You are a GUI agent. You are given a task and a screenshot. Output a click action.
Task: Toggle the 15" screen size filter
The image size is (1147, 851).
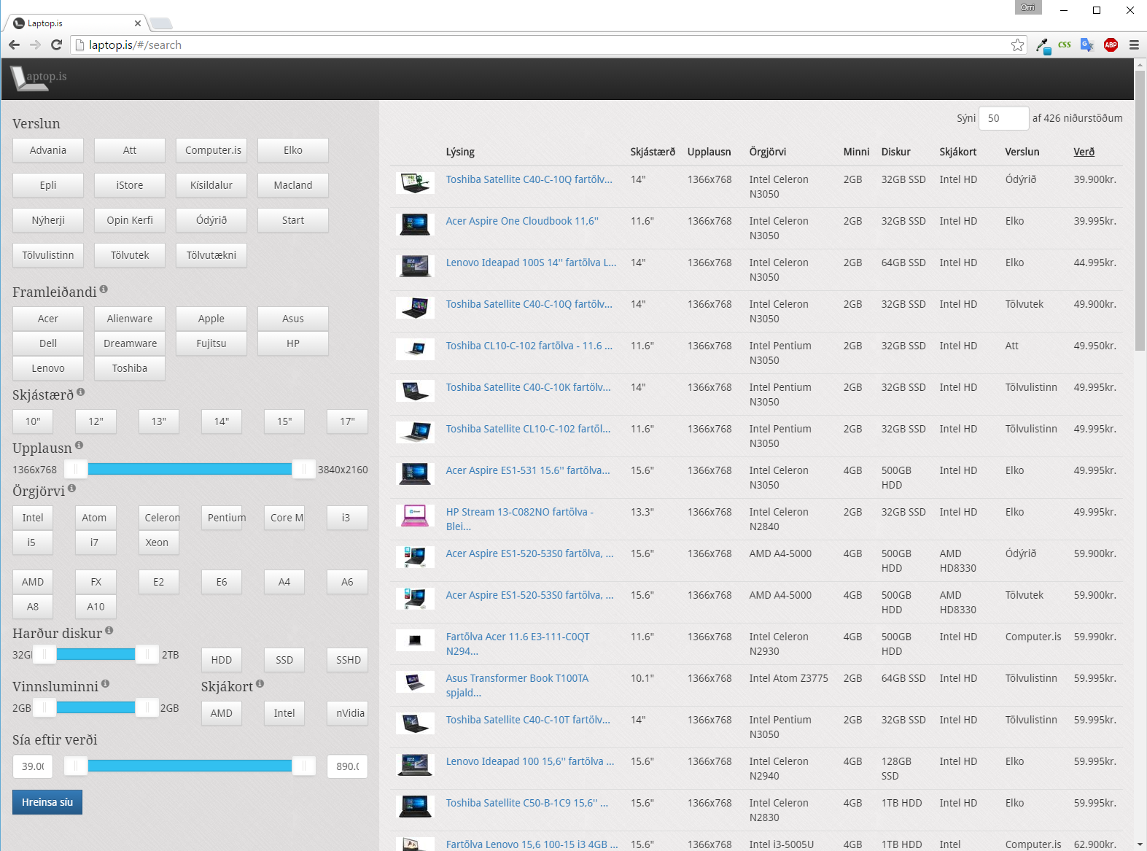click(x=284, y=421)
